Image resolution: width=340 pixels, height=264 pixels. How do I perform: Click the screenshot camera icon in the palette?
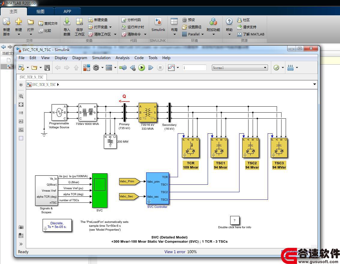click(x=21, y=227)
